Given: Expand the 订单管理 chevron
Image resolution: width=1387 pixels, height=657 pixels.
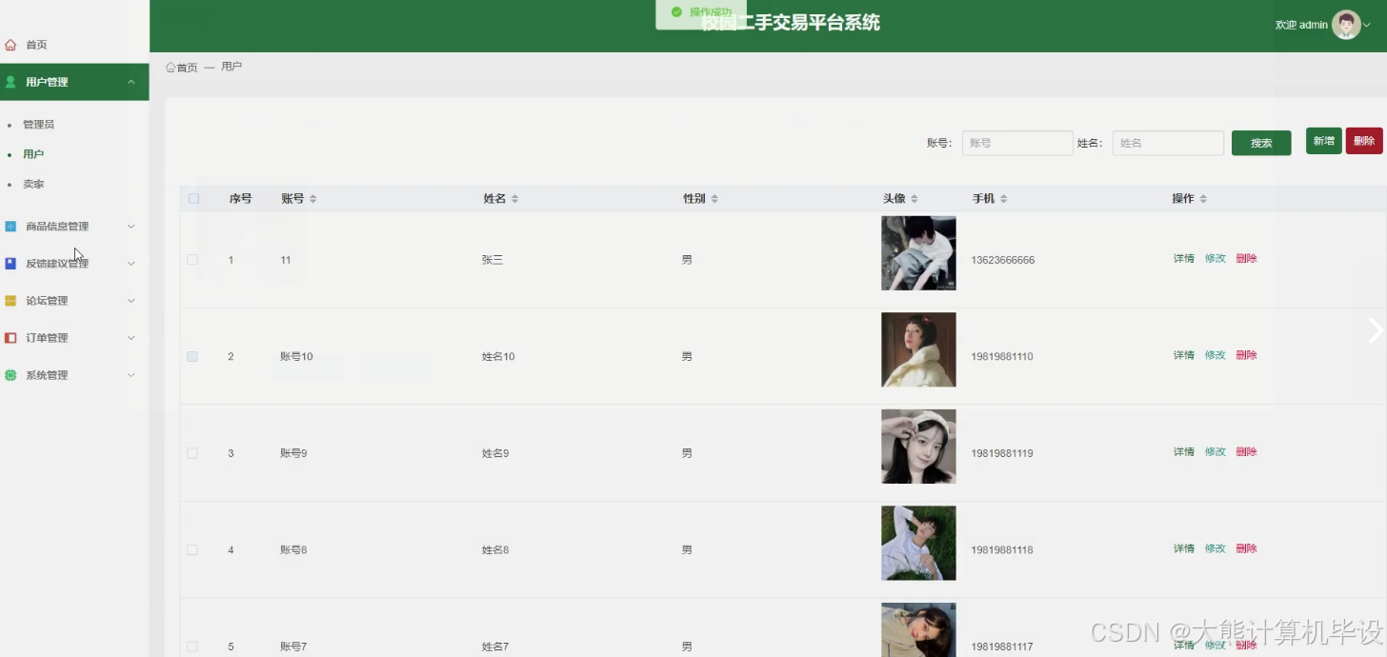Looking at the screenshot, I should click(131, 338).
